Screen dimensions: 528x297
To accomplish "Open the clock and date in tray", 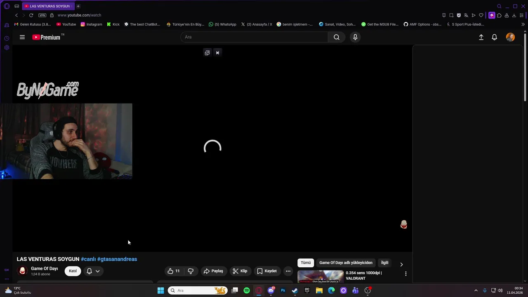I will [x=515, y=290].
